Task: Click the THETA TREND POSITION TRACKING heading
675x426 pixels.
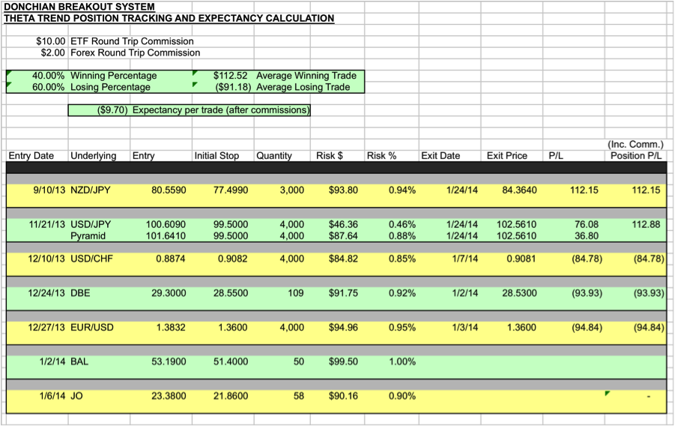Action: coord(169,19)
